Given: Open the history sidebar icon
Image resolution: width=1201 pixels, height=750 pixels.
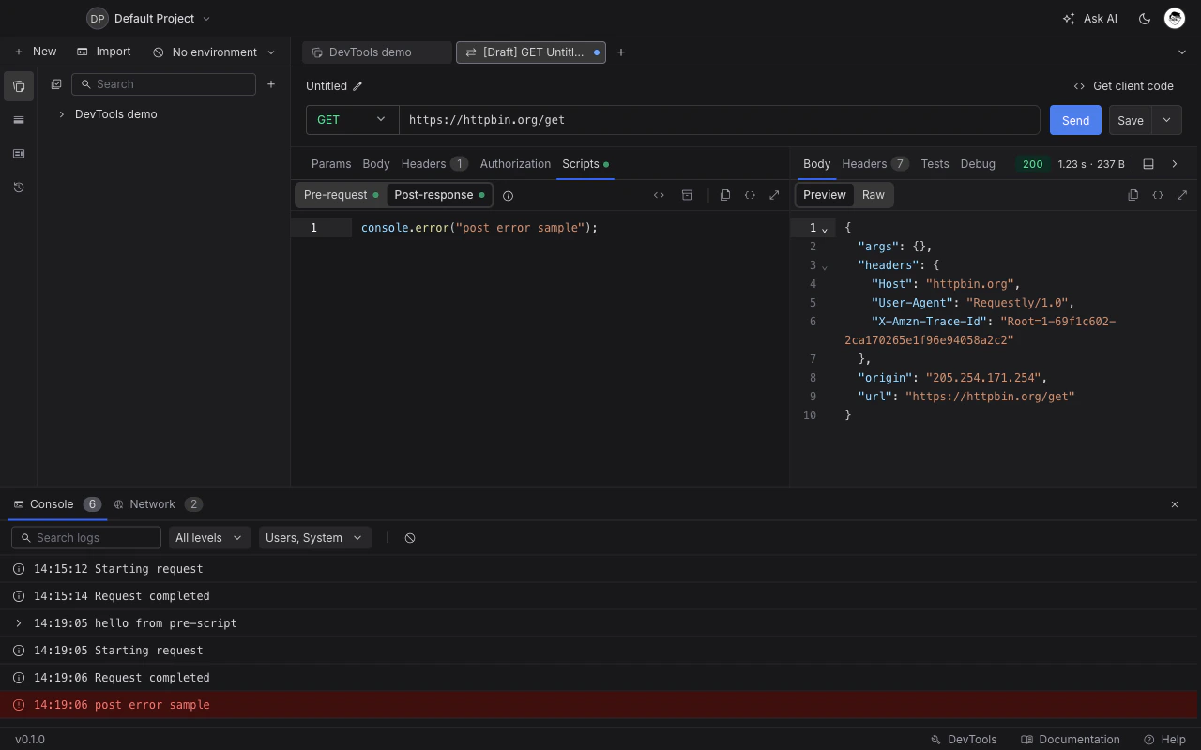Looking at the screenshot, I should (x=19, y=187).
